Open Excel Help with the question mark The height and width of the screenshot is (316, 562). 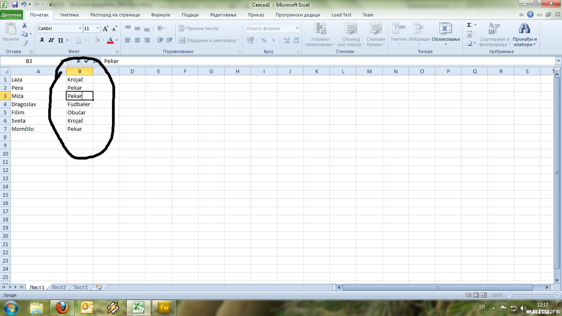530,14
